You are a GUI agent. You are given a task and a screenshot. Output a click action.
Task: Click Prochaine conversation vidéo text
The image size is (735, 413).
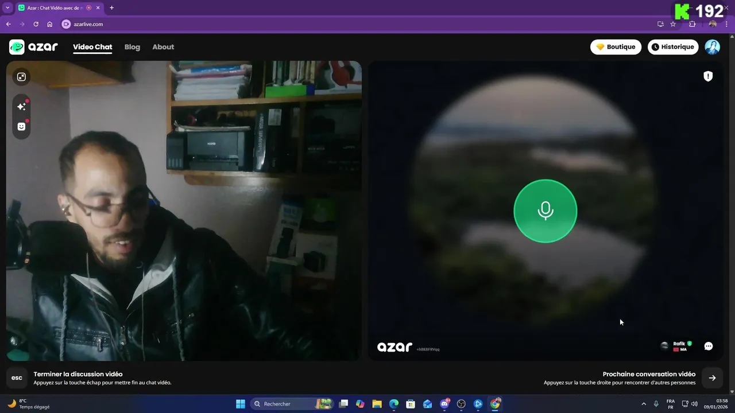649,374
